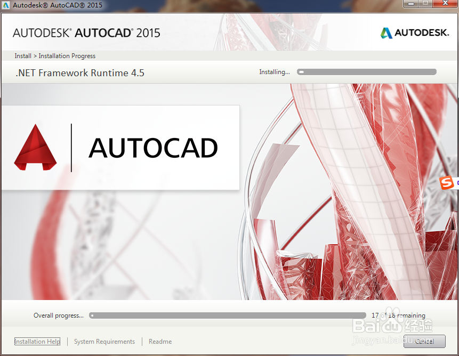459x356 pixels.
Task: Click the Installing progress bar
Action: click(366, 71)
